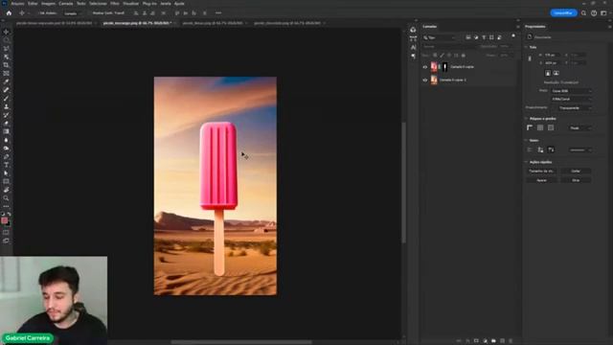Collapse the Réguas e grades section

coord(526,118)
